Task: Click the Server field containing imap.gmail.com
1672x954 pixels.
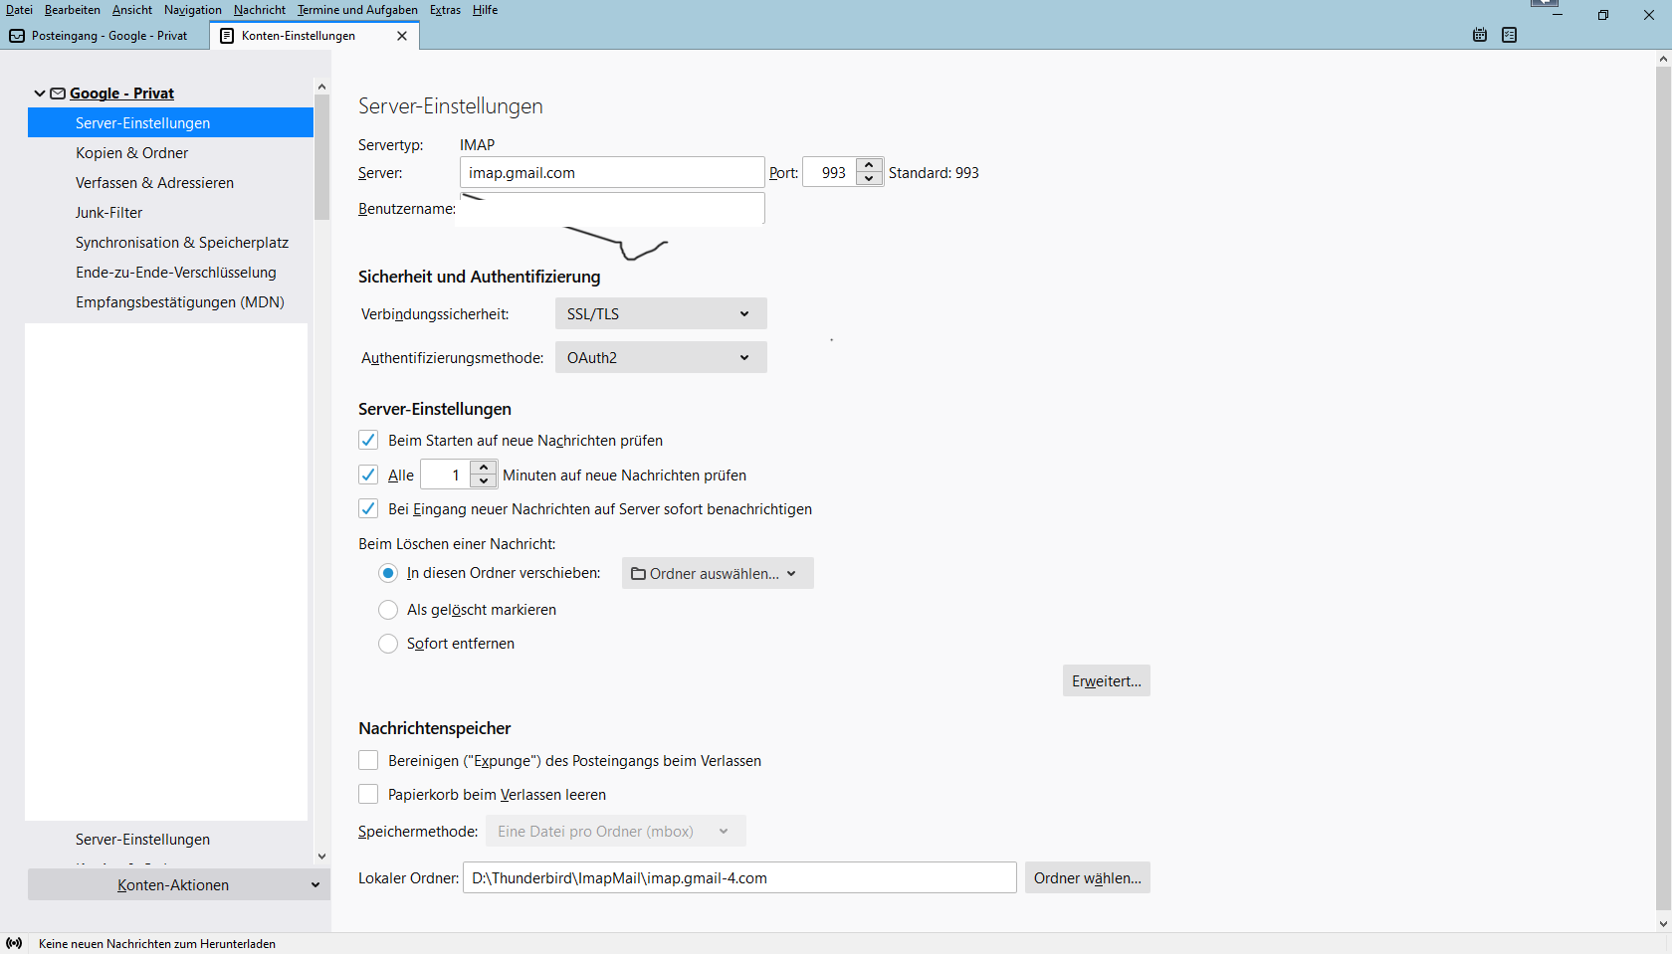Action: [x=612, y=172]
